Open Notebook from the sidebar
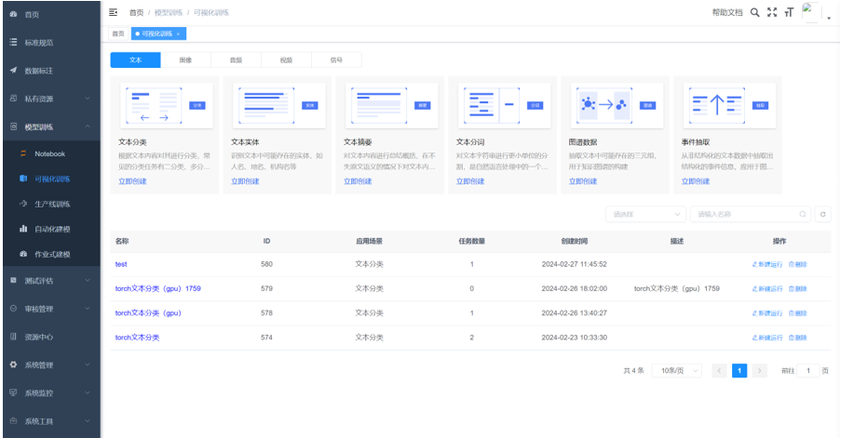The image size is (854, 438). pyautogui.click(x=49, y=154)
